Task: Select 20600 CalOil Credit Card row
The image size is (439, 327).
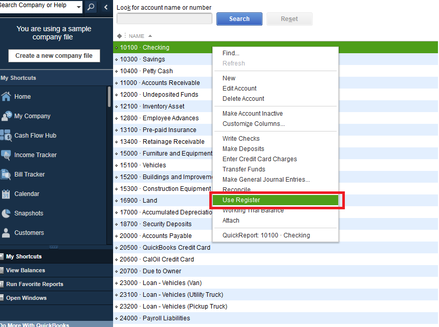Action: pos(275,259)
